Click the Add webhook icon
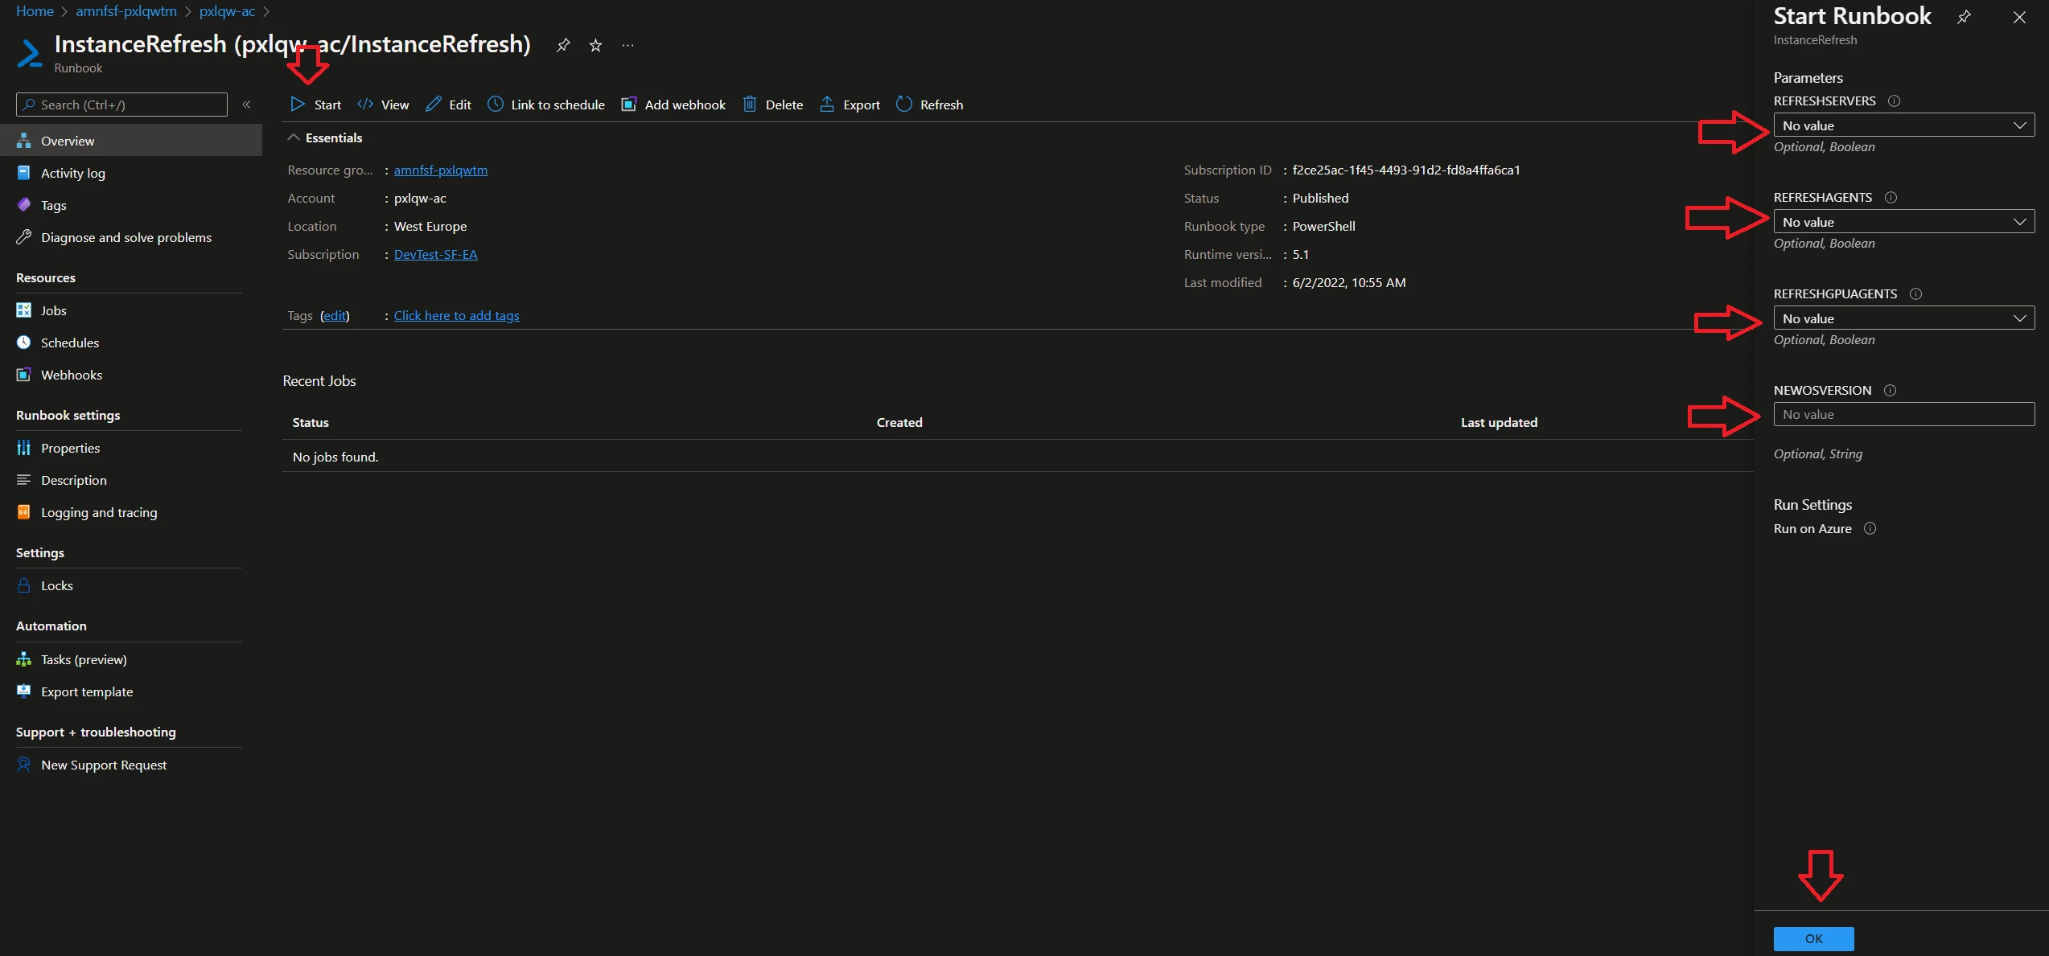This screenshot has width=2049, height=956. coord(629,105)
